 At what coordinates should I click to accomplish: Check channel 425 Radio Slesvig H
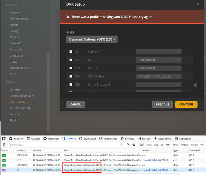(71, 85)
